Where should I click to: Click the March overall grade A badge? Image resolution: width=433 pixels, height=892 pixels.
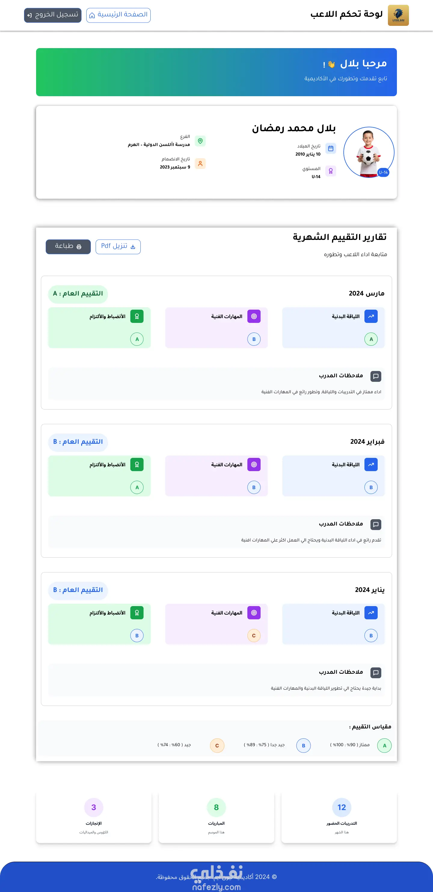point(78,294)
